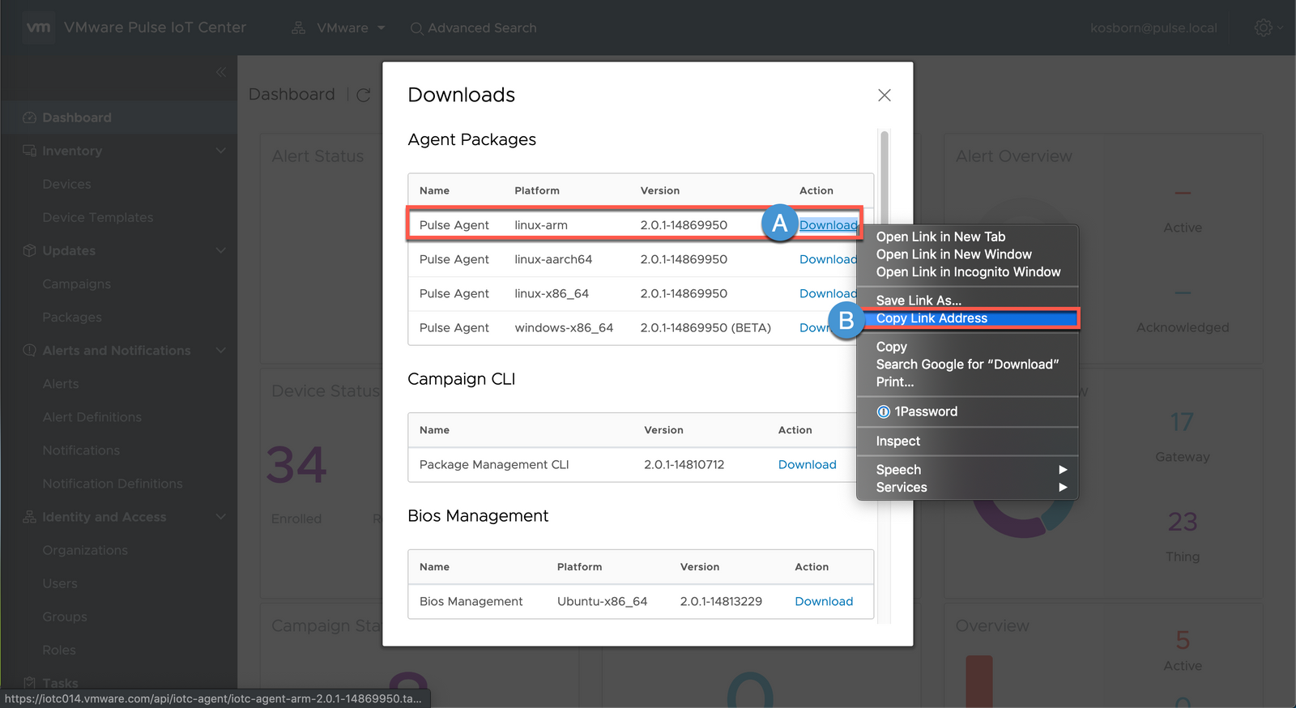The height and width of the screenshot is (708, 1296).
Task: Collapse sidebar with double-chevron icon
Action: [x=221, y=72]
